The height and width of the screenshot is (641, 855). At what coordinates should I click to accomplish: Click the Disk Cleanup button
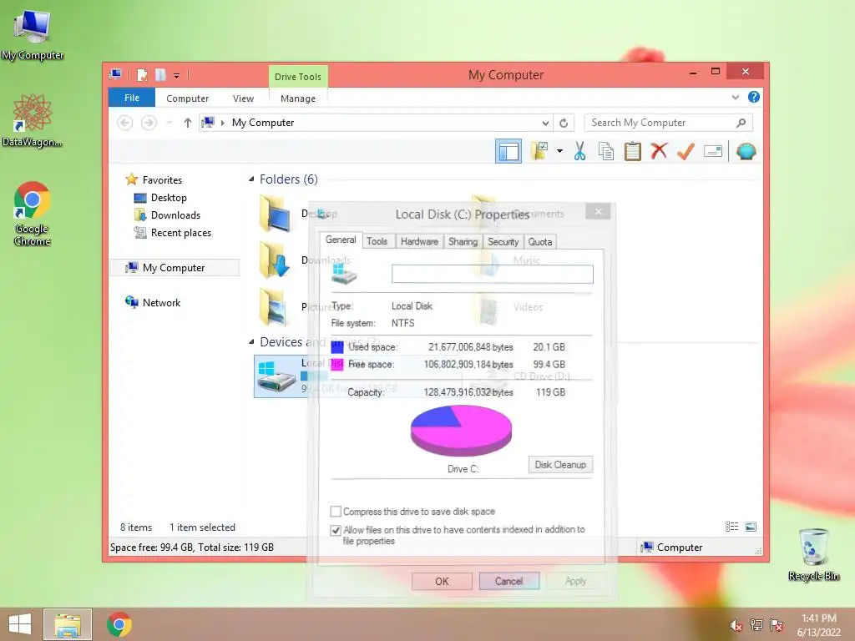560,464
